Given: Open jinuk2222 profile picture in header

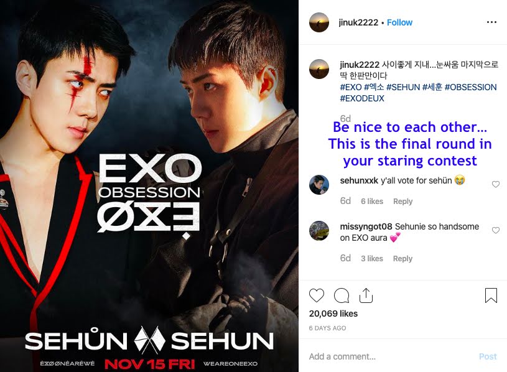Looking at the screenshot, I should tap(319, 22).
